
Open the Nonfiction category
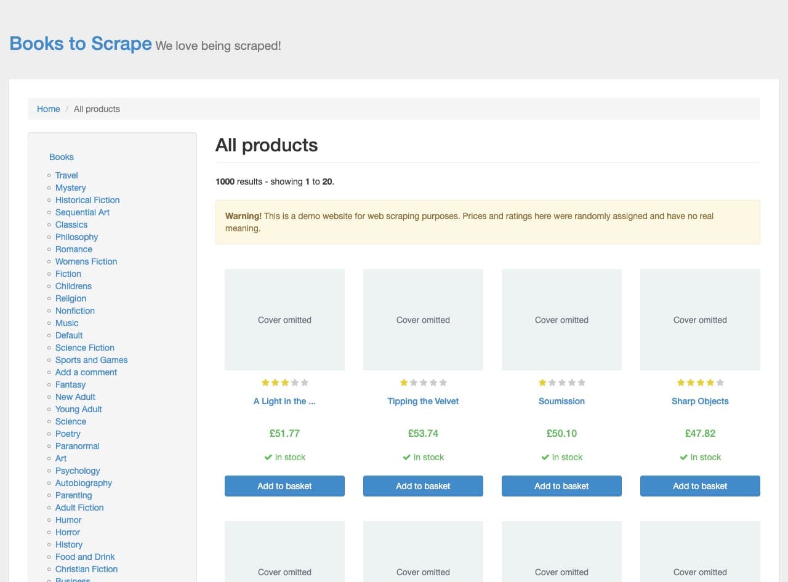(75, 311)
